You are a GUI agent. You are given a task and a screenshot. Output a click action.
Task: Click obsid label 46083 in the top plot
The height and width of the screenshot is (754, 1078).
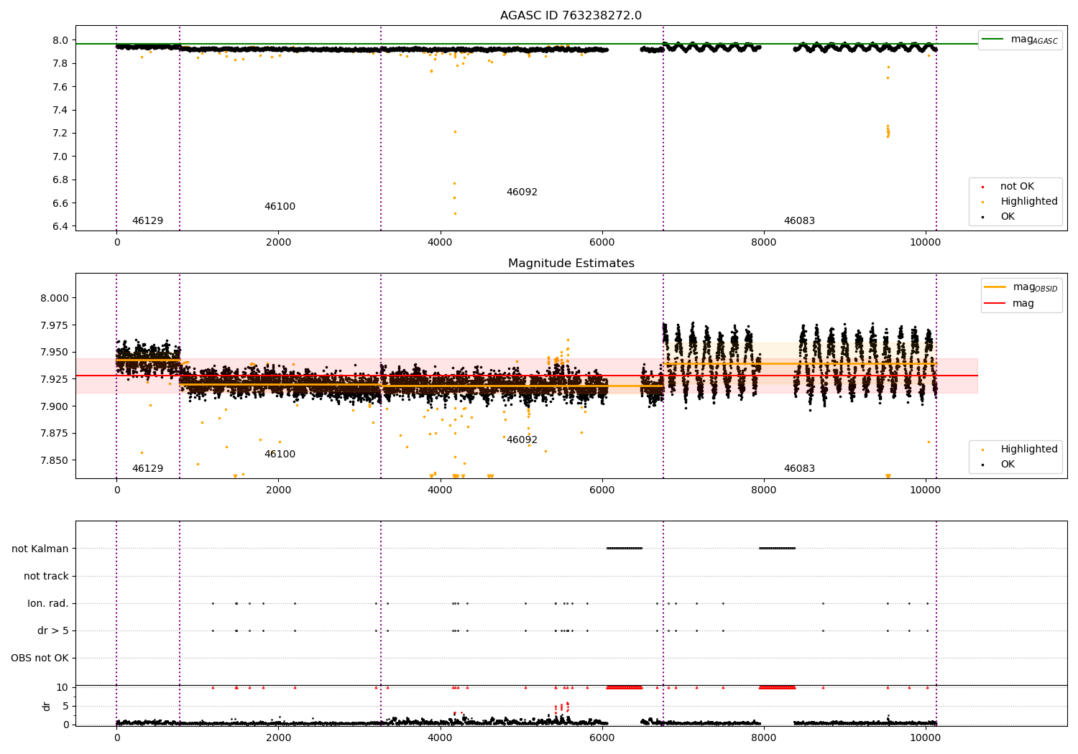tap(799, 221)
